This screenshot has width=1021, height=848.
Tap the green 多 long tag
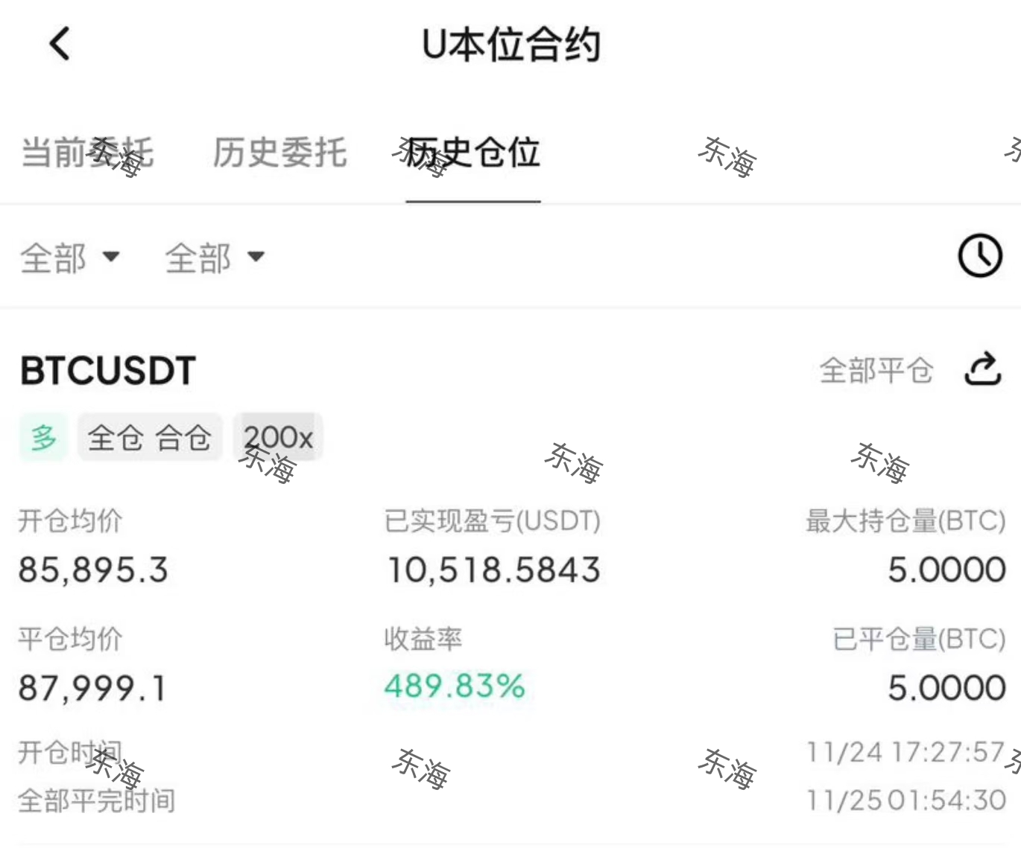click(x=43, y=437)
